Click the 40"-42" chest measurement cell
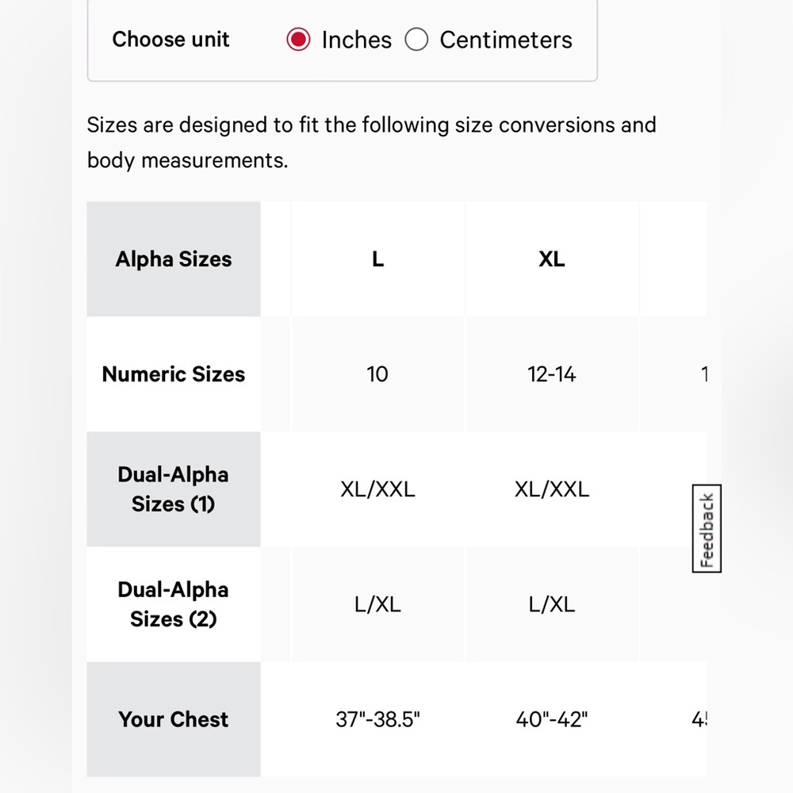 (552, 719)
